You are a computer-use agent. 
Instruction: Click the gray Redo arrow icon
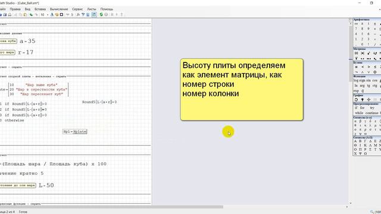pos(36,14)
